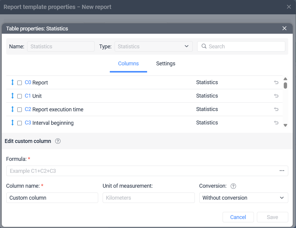Show the Conversion help tooltip
Screen dimensions: 296x228
(233, 186)
